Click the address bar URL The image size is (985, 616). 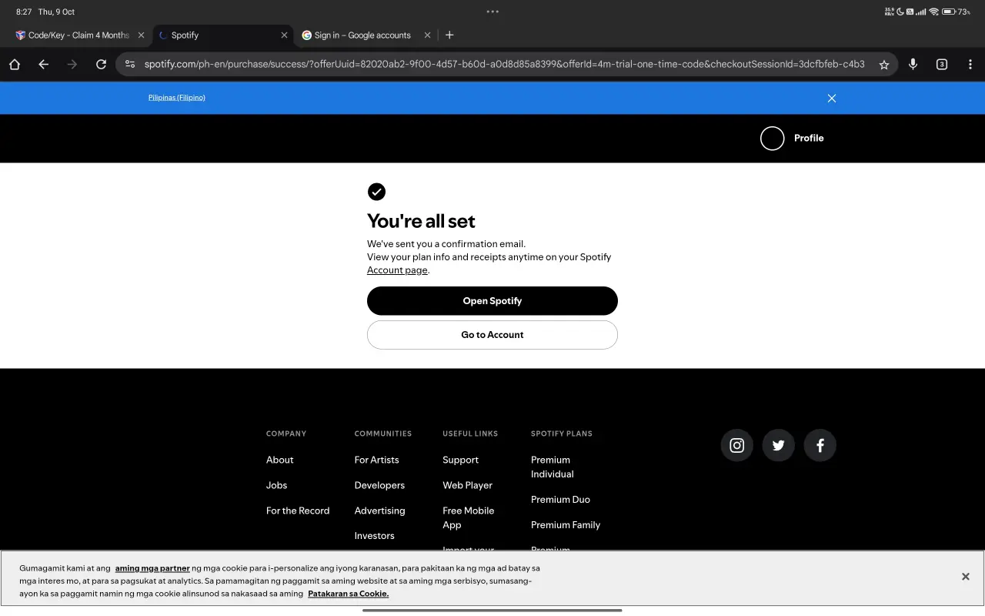click(504, 65)
